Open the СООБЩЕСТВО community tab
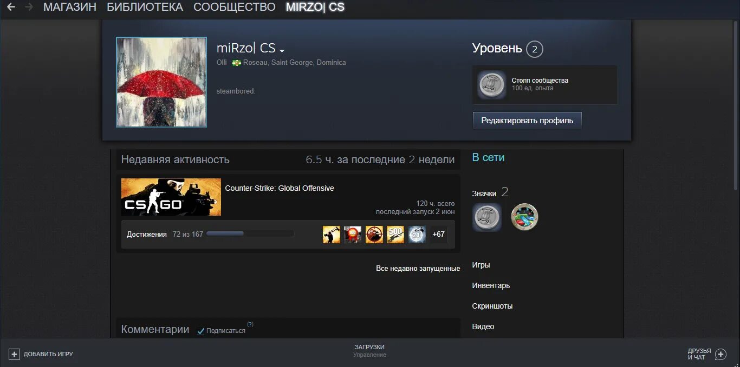Viewport: 740px width, 367px height. point(235,7)
